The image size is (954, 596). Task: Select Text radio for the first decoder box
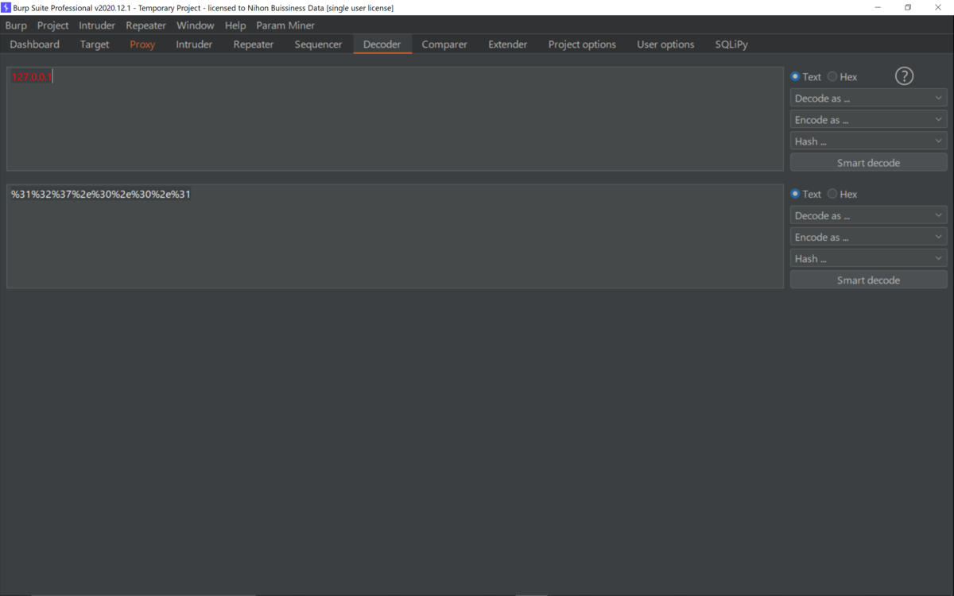click(x=795, y=77)
